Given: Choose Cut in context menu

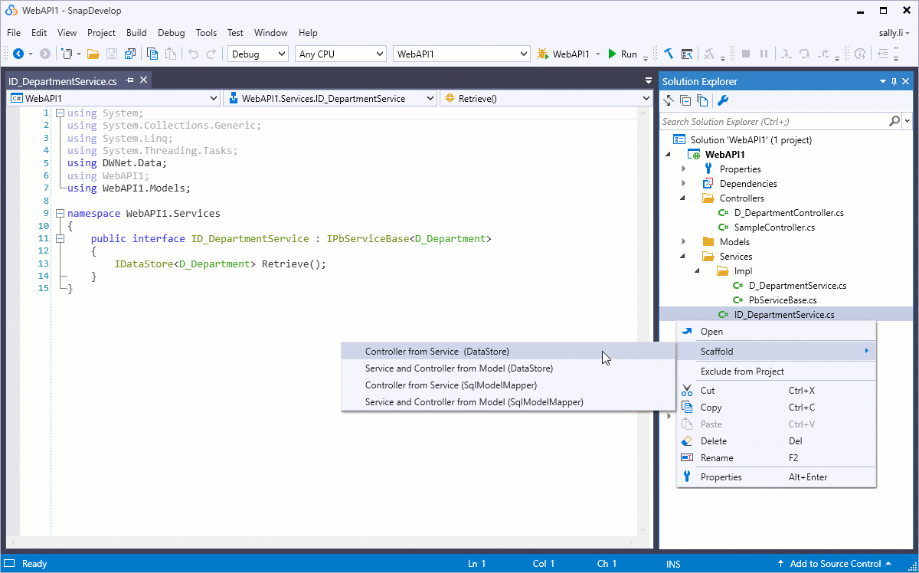Looking at the screenshot, I should pos(777,391).
